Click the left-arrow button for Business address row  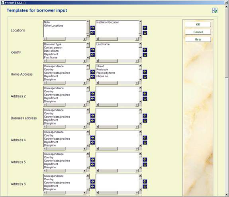pyautogui.click(x=92, y=121)
